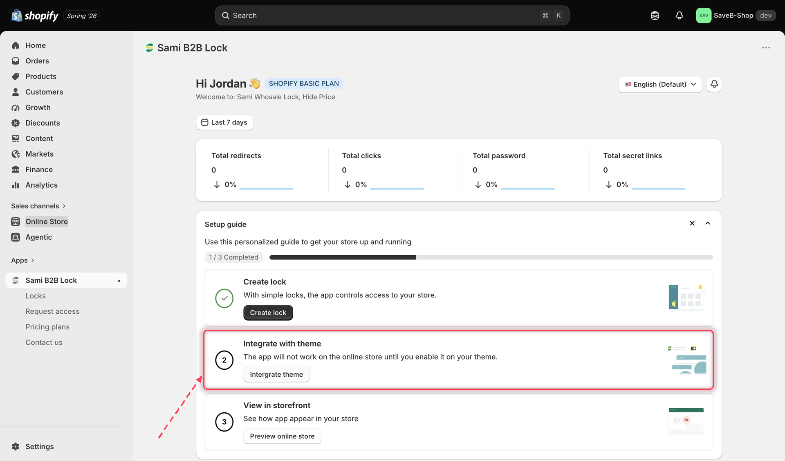This screenshot has height=461, width=785.
Task: Open the English (Default) language dropdown
Action: pyautogui.click(x=660, y=84)
